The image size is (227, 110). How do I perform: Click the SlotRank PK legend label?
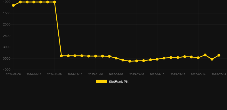[x=119, y=82]
